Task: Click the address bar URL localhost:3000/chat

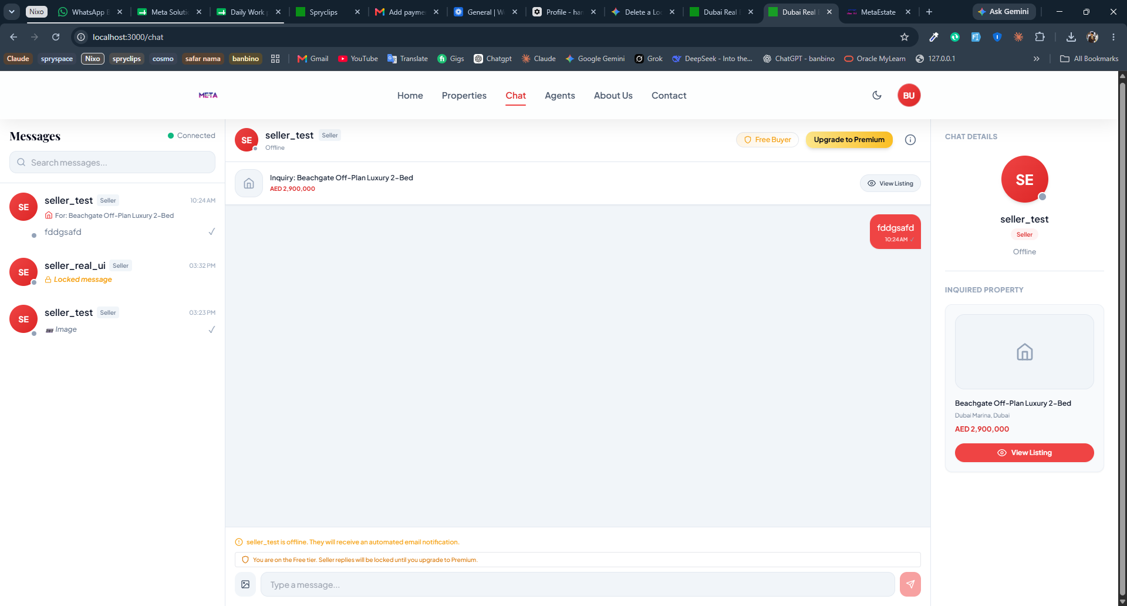Action: point(128,37)
